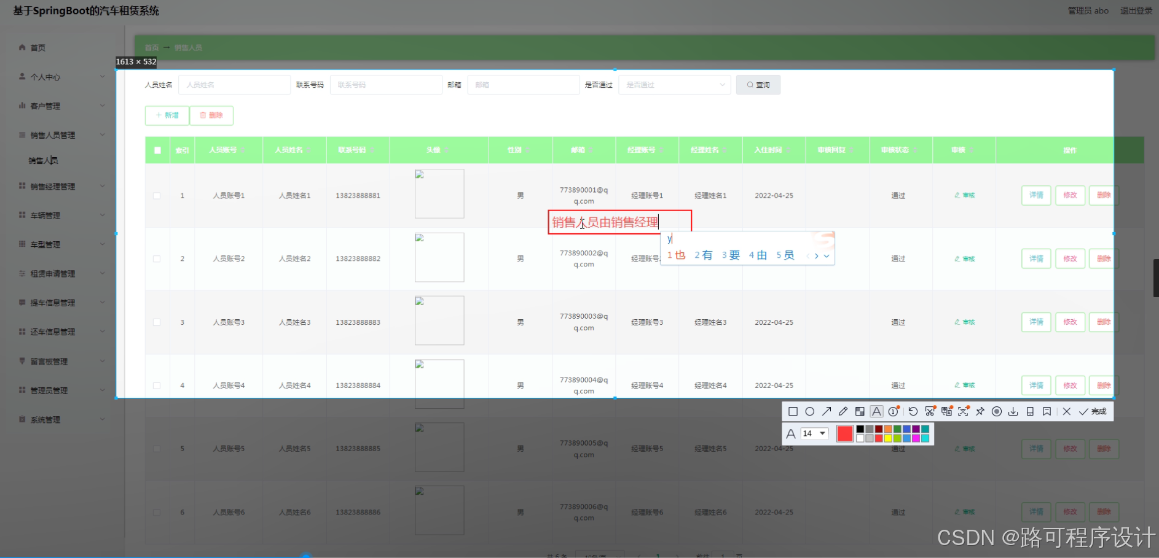Select the ellipse annotation tool
The width and height of the screenshot is (1159, 558).
coord(810,411)
